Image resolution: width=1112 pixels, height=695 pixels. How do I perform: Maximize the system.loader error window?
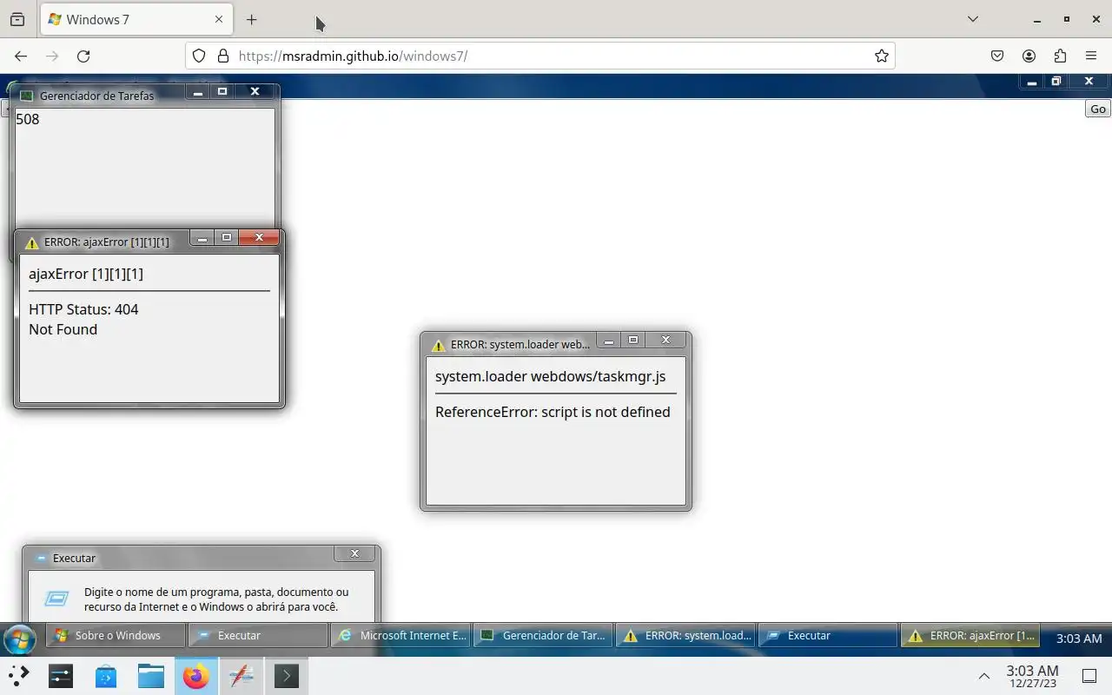[x=633, y=340]
